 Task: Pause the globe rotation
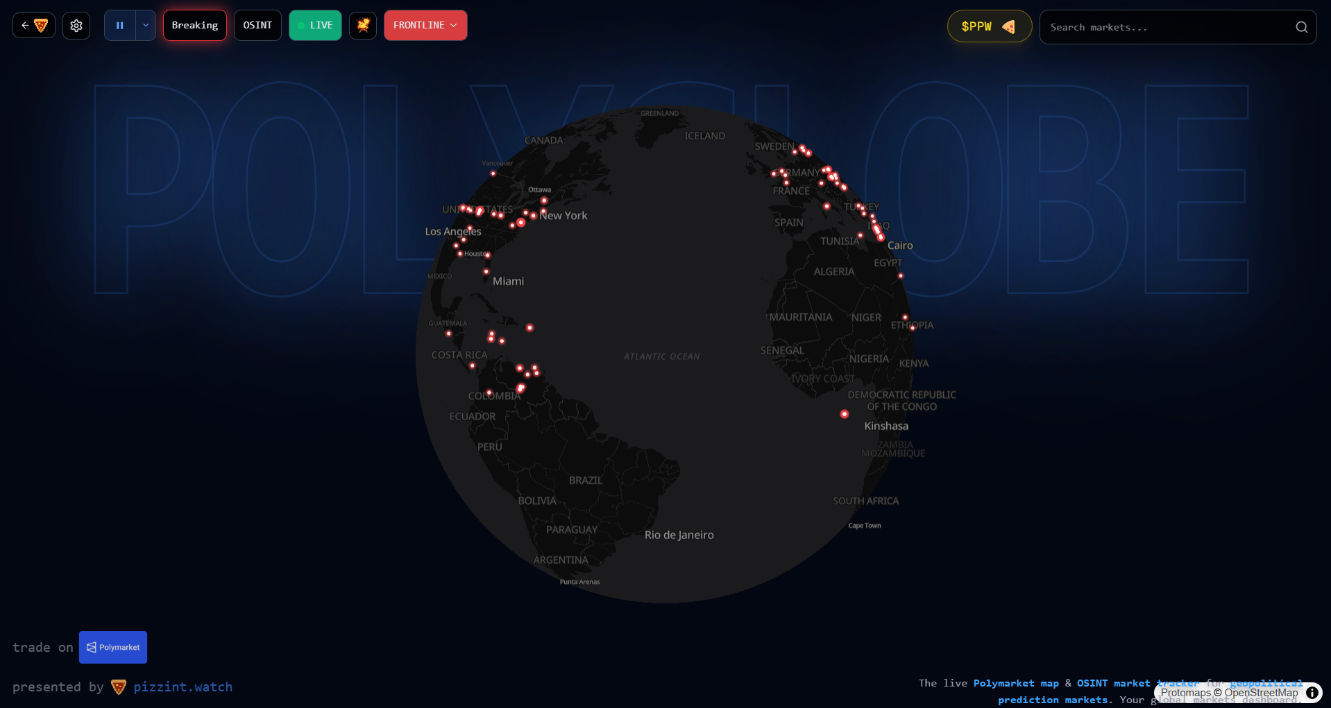click(120, 26)
